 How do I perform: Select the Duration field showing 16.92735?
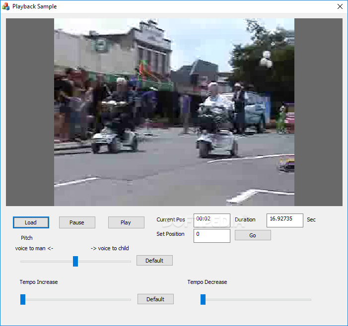click(284, 220)
